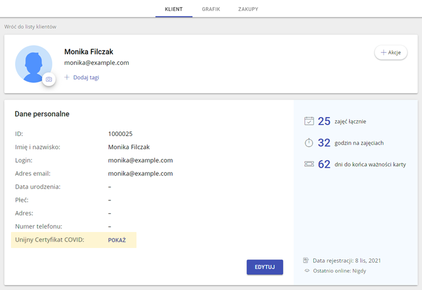Screen dimensions: 422x290
Task: Open the Akcje actions menu
Action: [391, 52]
